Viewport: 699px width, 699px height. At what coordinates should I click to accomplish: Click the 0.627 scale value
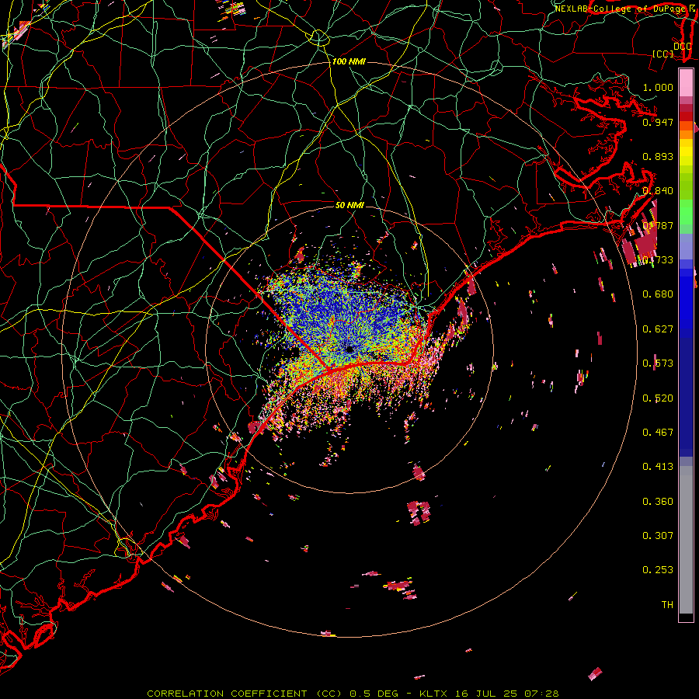(658, 329)
